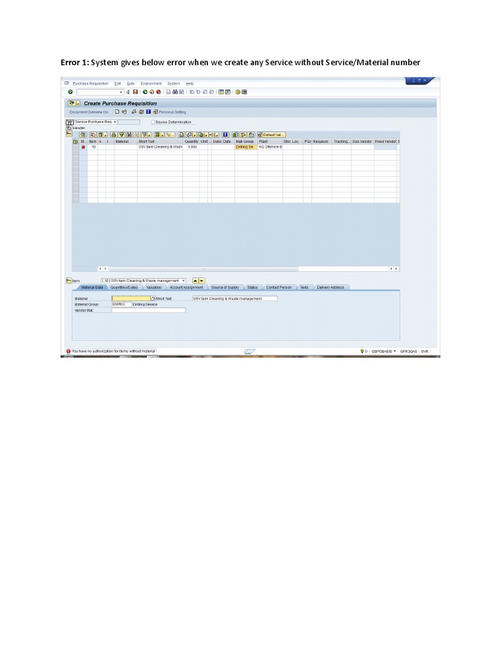Expand the Header section
Viewport: 501px width, 668px height.
click(68, 129)
